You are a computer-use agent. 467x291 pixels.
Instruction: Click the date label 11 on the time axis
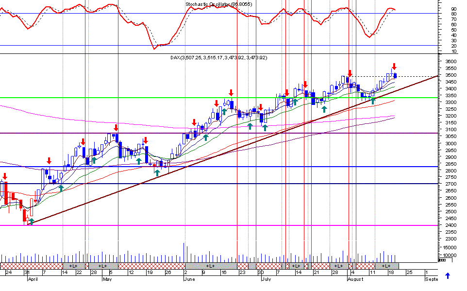click(372, 272)
